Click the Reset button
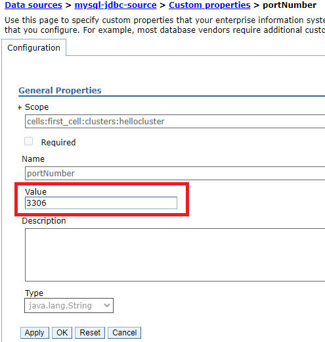Screen dimensions: 325x342 [90, 333]
